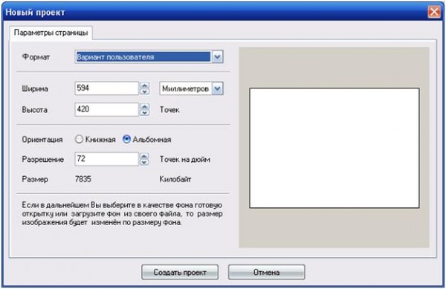446x289 pixels.
Task: Click into the Разрешение field showing 72
Action: click(x=106, y=159)
